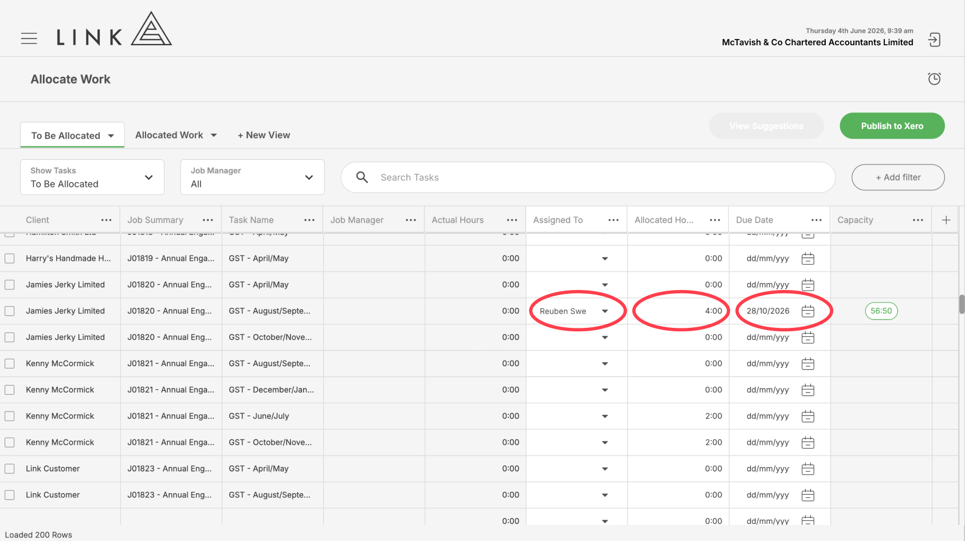Open calendar for Jamies Jerky GST October/November

(808, 338)
